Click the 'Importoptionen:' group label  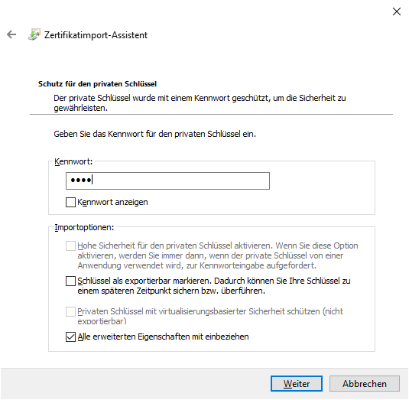click(x=84, y=227)
